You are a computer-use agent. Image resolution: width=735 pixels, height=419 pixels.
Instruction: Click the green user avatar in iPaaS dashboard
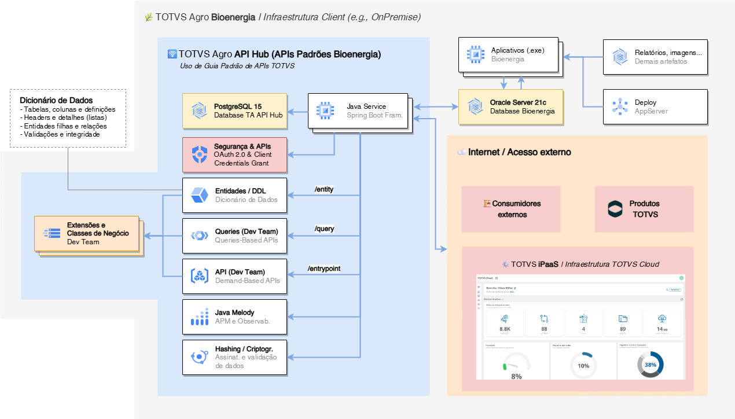point(681,278)
